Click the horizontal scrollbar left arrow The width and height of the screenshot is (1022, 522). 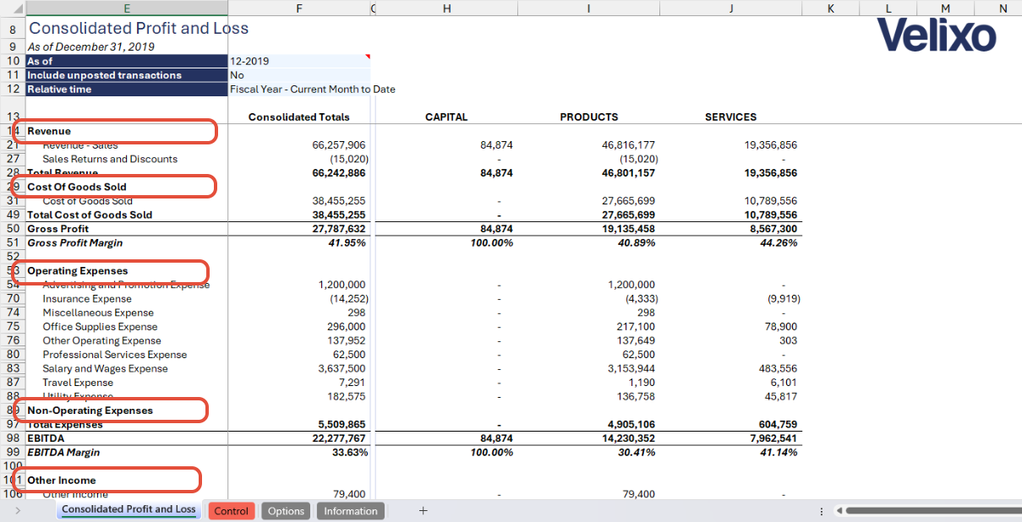point(839,510)
